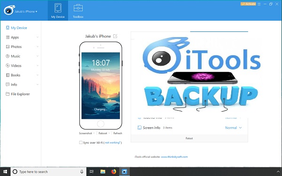Expand the Music section chevron
Viewport: 282px width, 176px height.
38,56
